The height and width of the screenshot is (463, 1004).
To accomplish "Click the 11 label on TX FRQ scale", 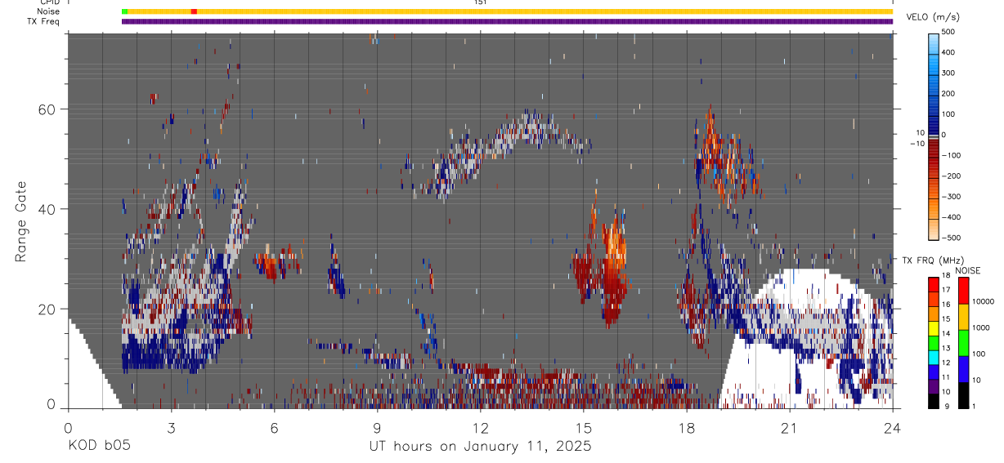I will pos(946,377).
